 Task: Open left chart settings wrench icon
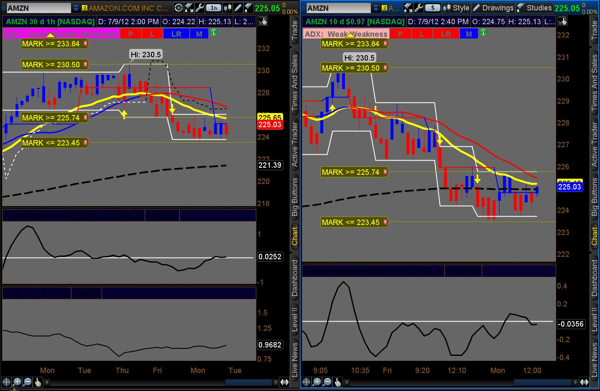(199, 8)
